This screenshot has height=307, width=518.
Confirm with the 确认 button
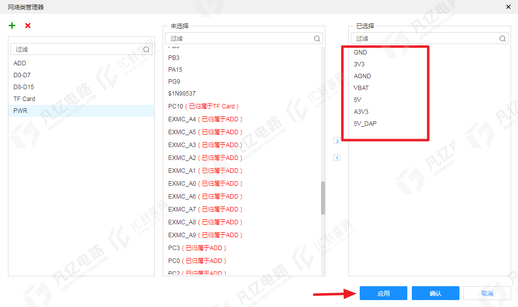click(436, 293)
